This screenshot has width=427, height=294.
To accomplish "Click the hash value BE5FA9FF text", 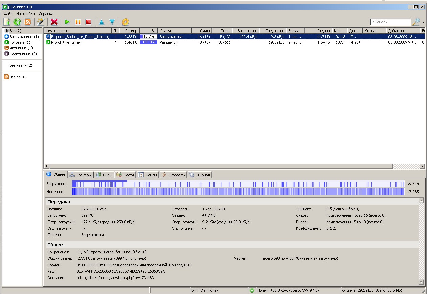I will (121, 271).
